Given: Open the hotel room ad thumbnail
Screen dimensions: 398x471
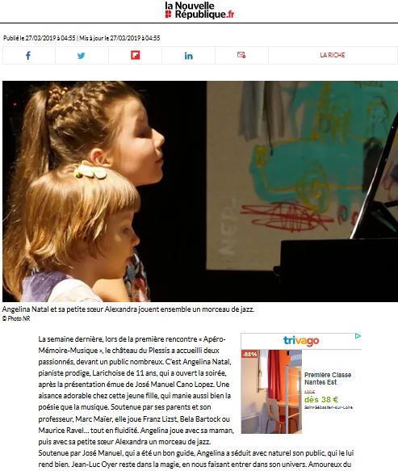Looking at the screenshot, I should pyautogui.click(x=271, y=391).
